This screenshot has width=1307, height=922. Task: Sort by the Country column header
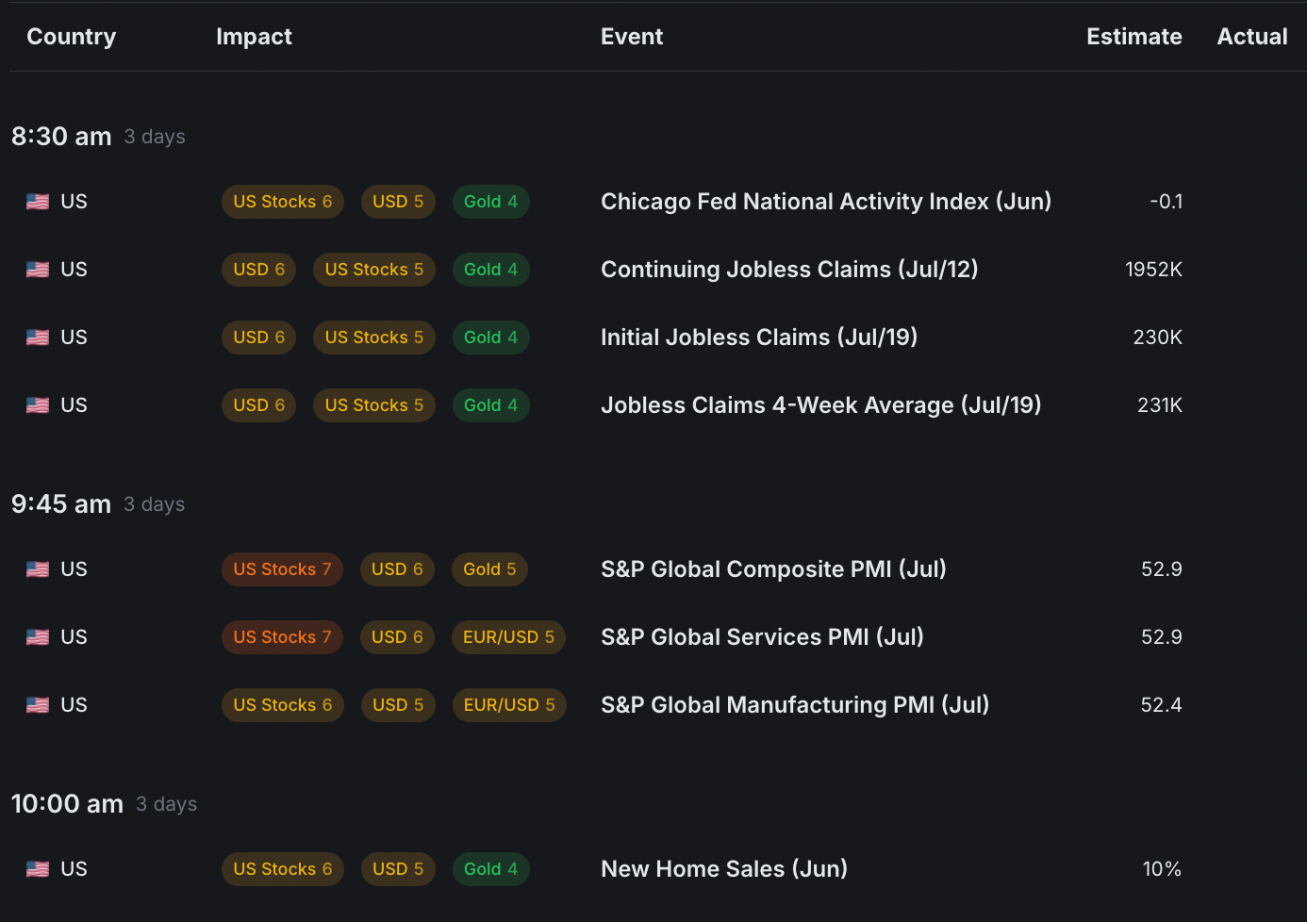pyautogui.click(x=71, y=37)
